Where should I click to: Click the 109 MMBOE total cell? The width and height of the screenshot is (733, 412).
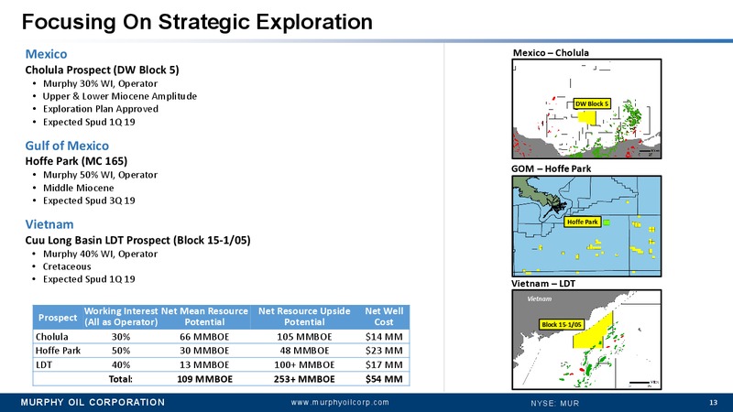point(204,379)
